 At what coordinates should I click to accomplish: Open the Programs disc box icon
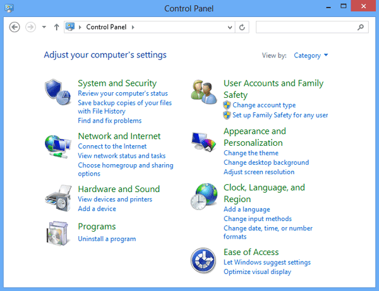tap(57, 234)
